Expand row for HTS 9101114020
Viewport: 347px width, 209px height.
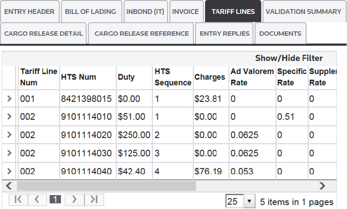tap(10, 135)
